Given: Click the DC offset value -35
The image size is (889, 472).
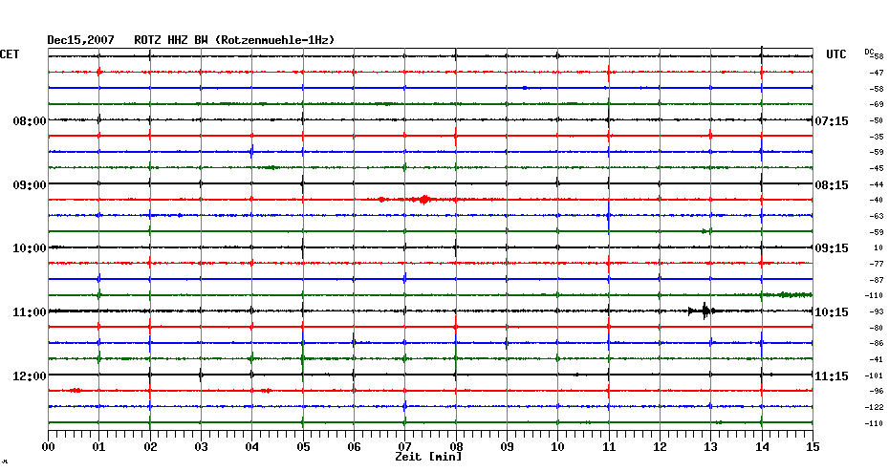Looking at the screenshot, I should pyautogui.click(x=877, y=138).
